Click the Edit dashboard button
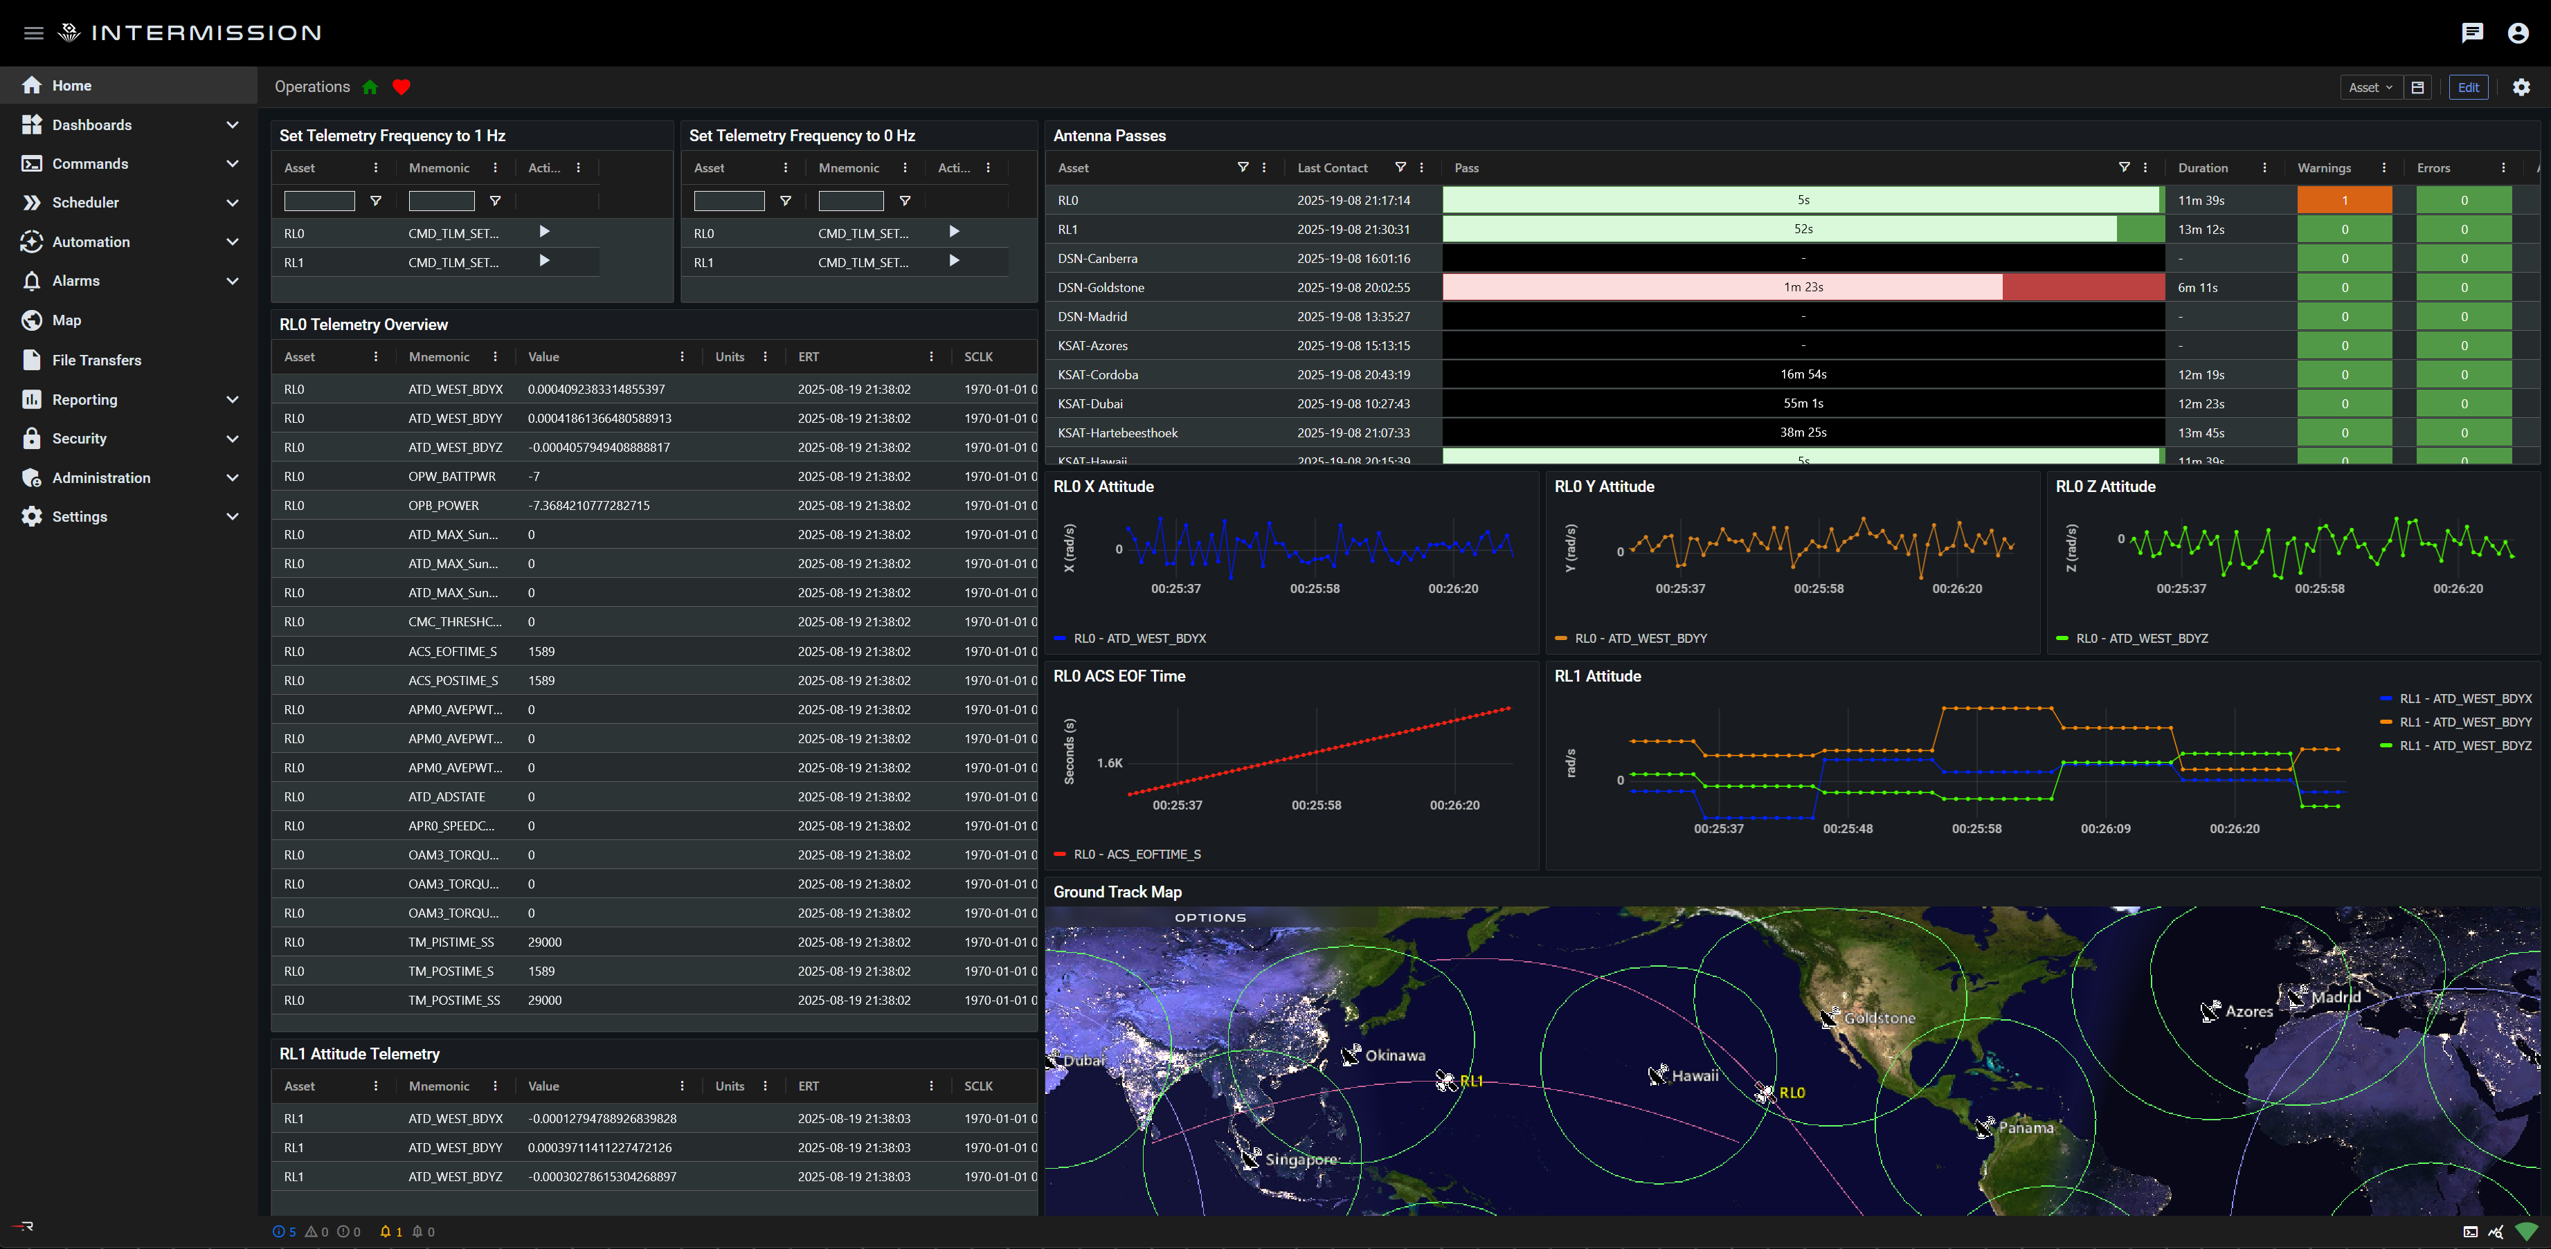The width and height of the screenshot is (2551, 1249). pos(2468,87)
